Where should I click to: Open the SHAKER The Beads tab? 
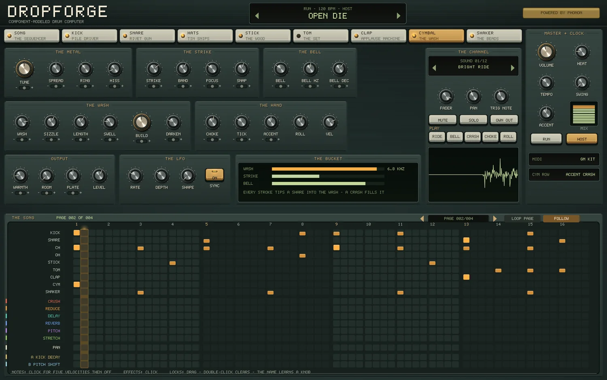tap(494, 36)
